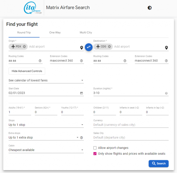Click the Adults (18-61) count field
Viewport: 177px width, 173px height.
pos(20,112)
